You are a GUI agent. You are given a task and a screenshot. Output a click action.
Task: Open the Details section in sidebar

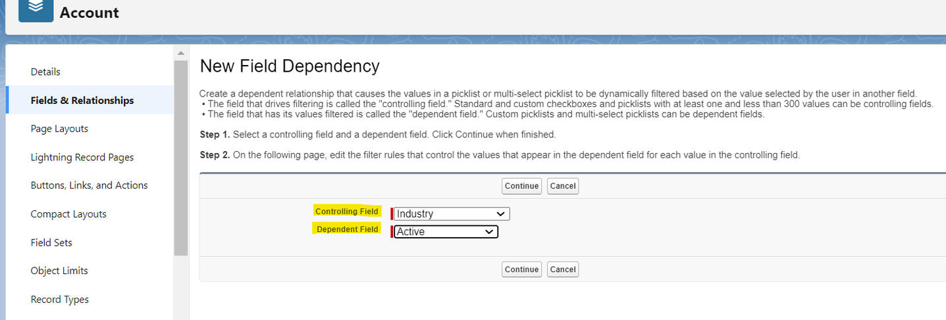click(45, 72)
